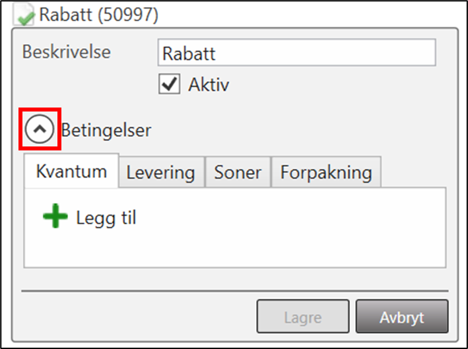Click the Betingelser section heading text
The image size is (468, 349).
tap(106, 131)
